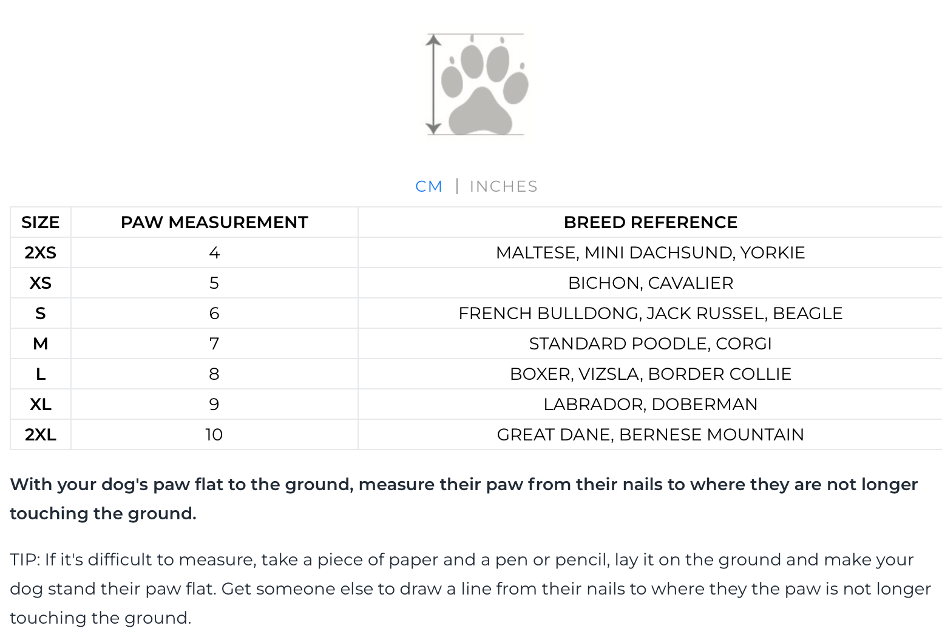Click the Labrador, Doberman breed cell

650,404
